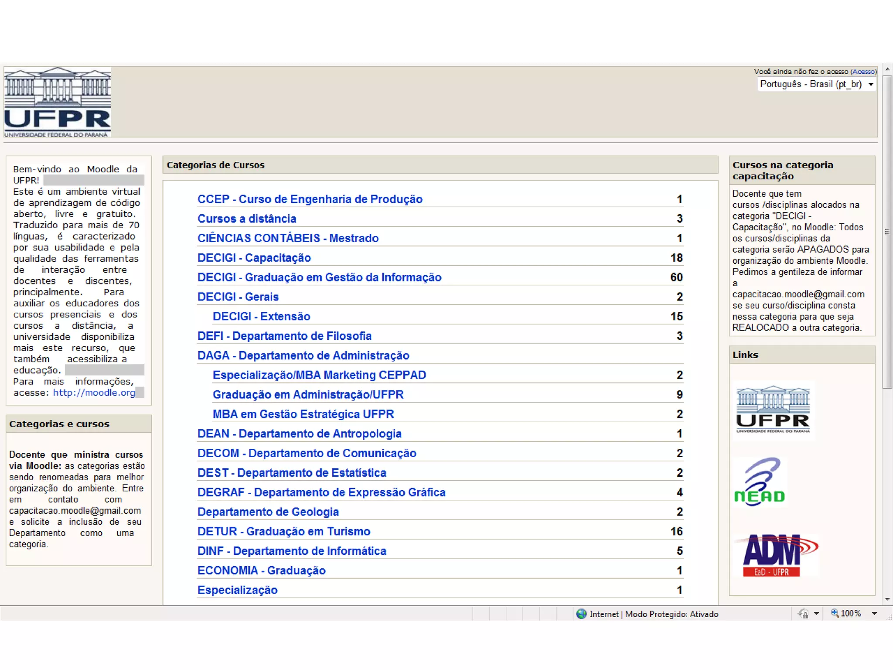This screenshot has height=670, width=893.
Task: Open the security icon dropdown arrow
Action: coord(816,614)
